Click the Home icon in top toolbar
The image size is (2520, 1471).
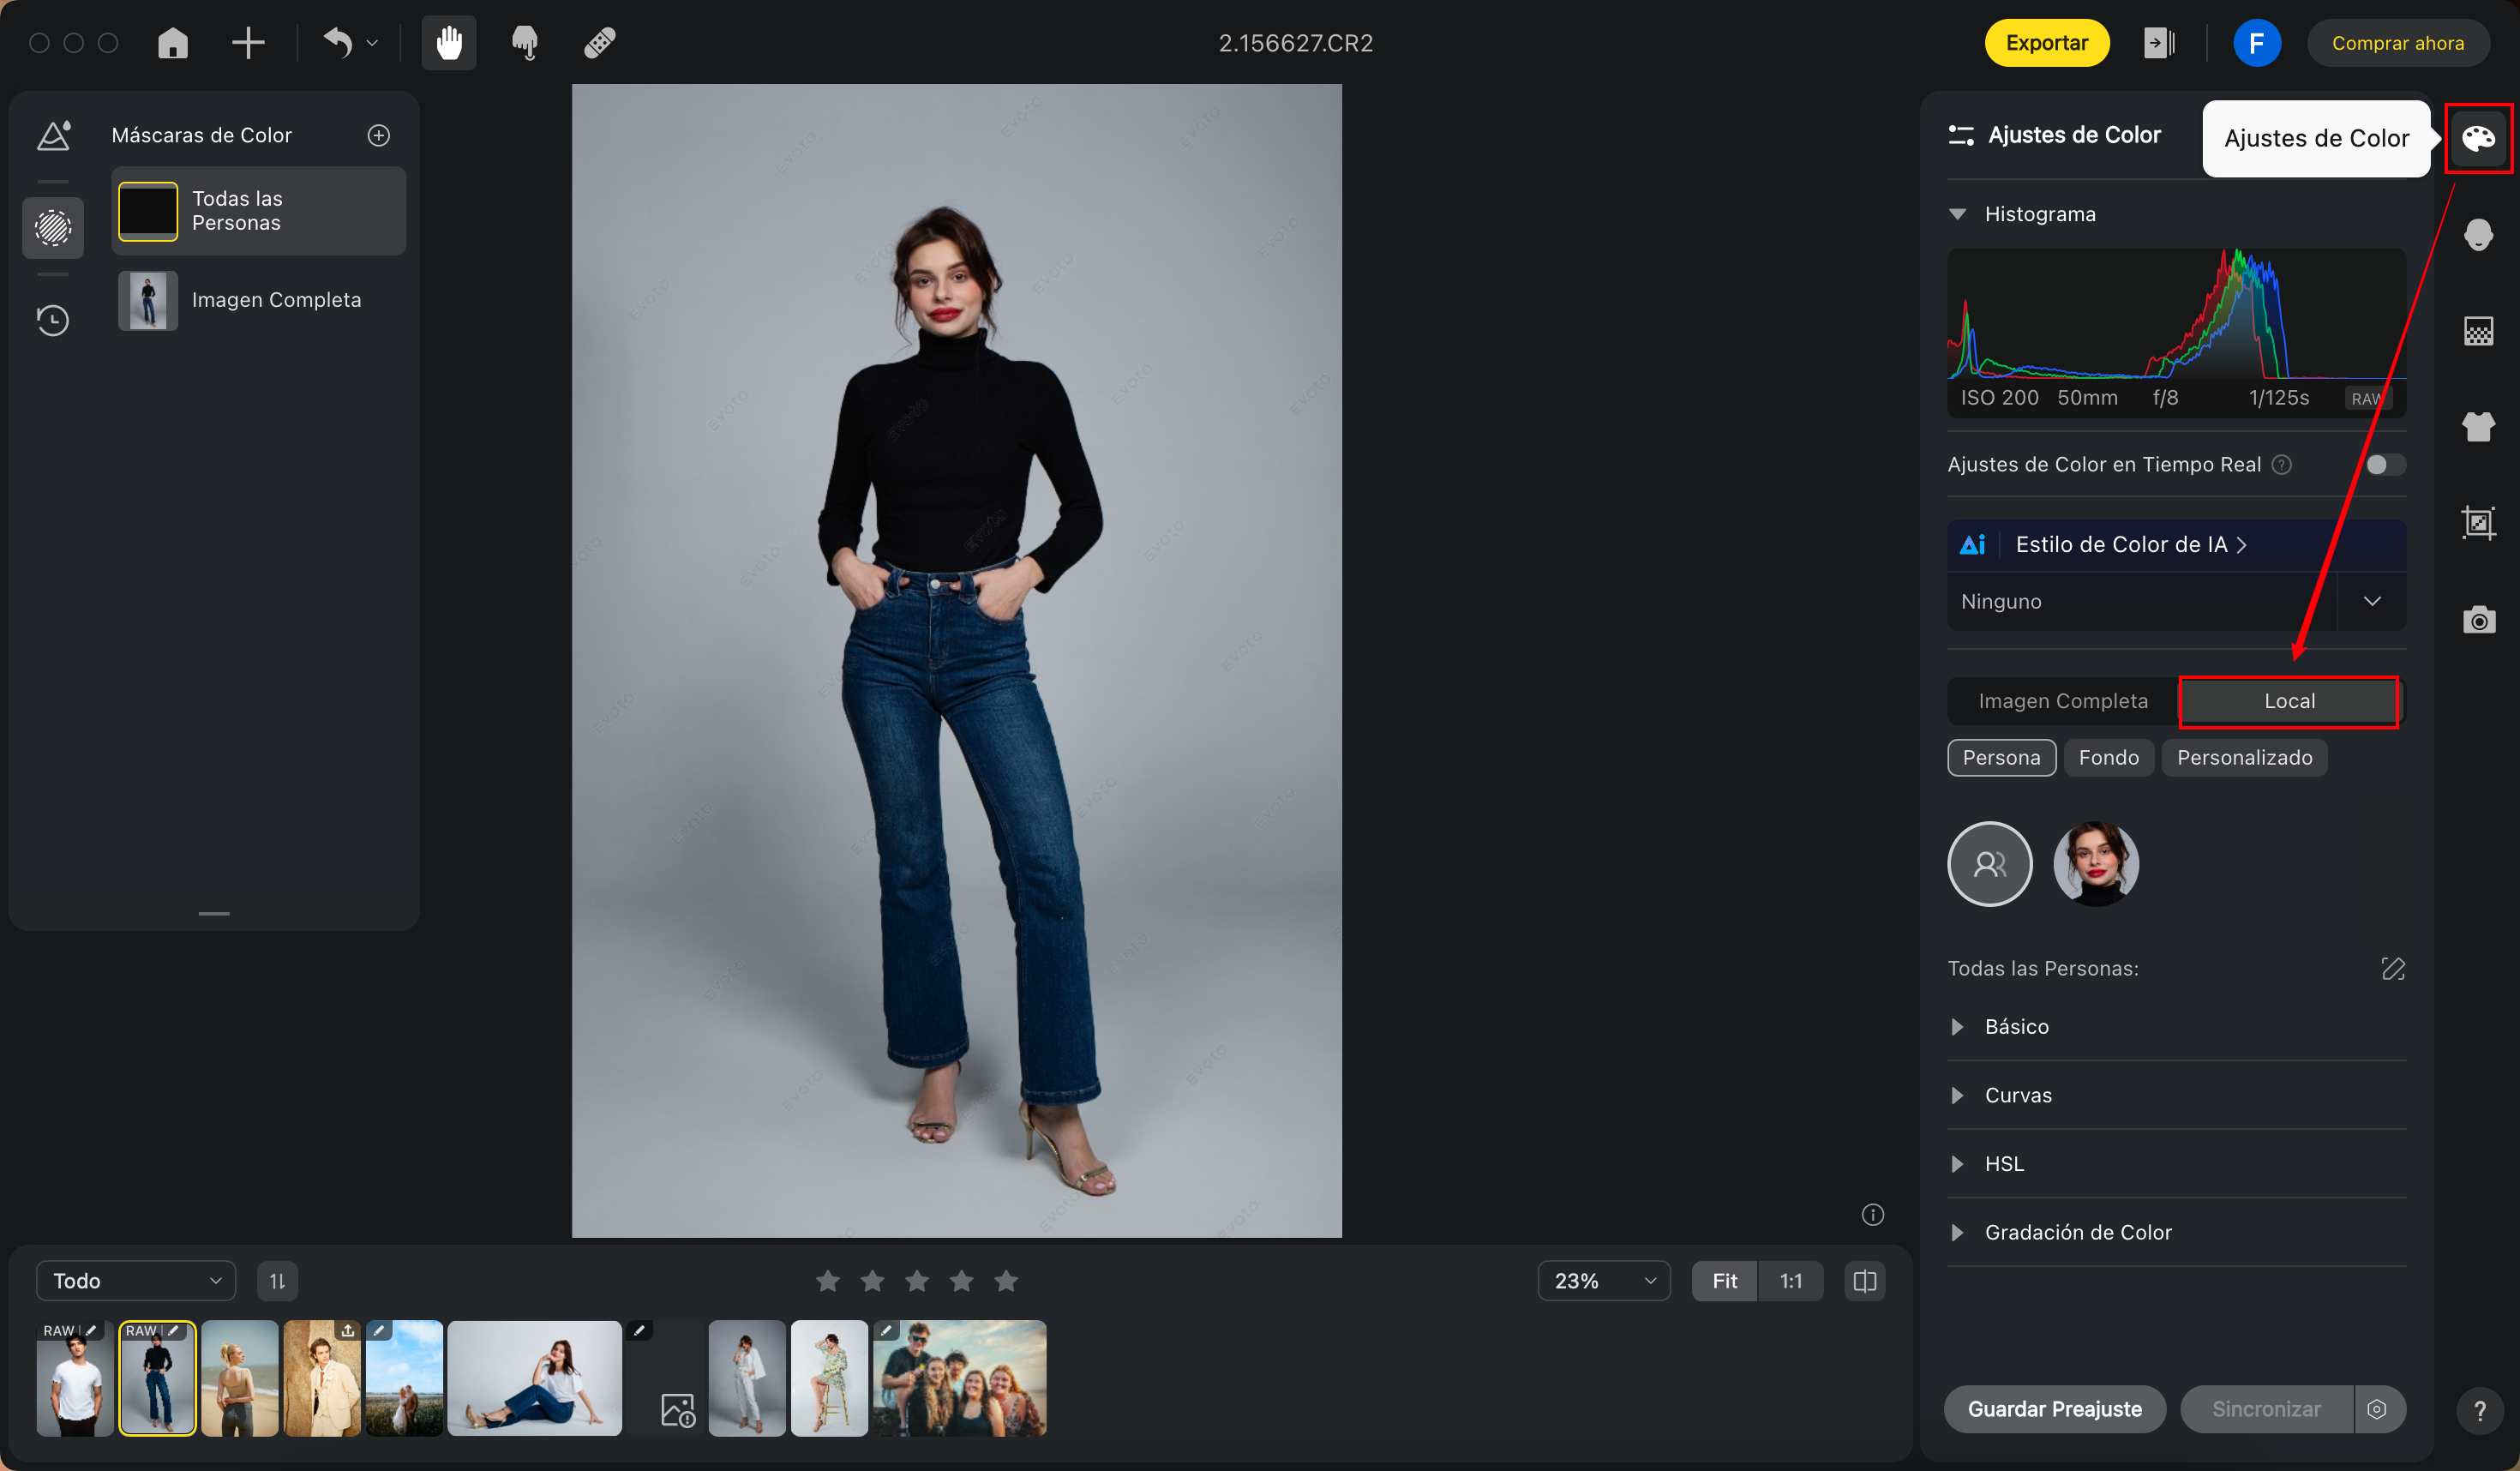coord(173,43)
